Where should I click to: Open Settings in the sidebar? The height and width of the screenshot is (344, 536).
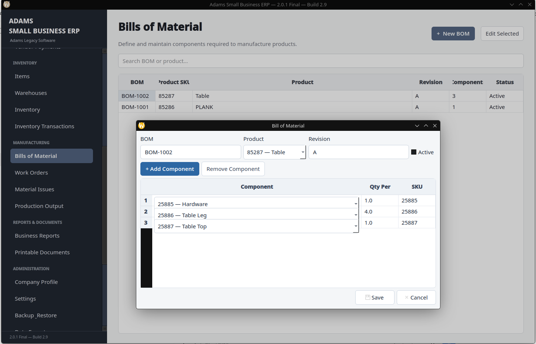51,299
